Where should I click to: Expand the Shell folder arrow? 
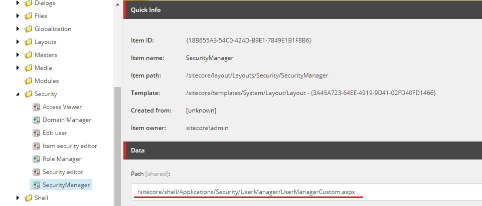tap(19, 198)
